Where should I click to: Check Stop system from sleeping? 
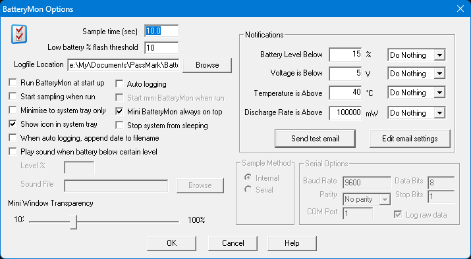[x=119, y=126]
